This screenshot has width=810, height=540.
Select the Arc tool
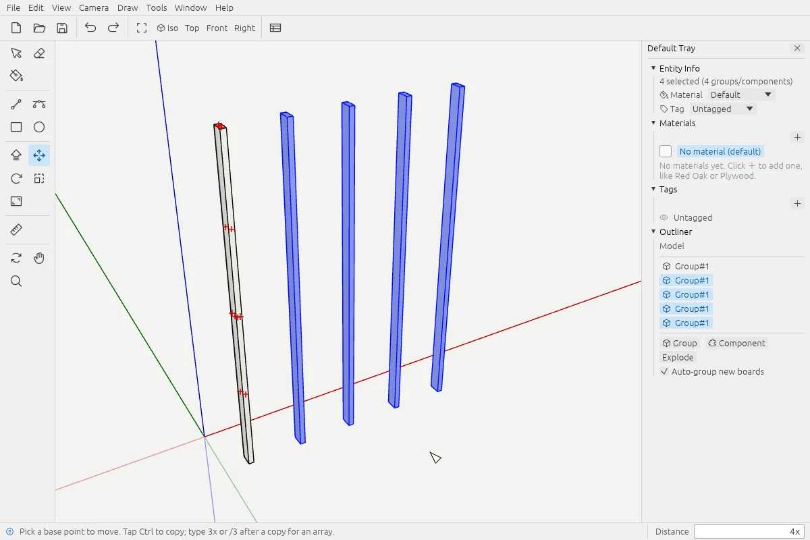point(39,105)
